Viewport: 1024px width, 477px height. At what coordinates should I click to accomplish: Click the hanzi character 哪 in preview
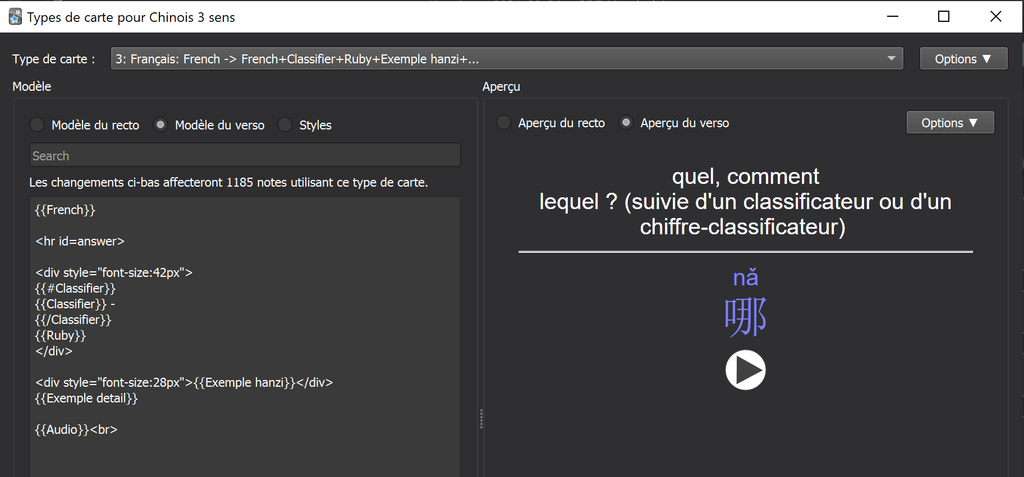(745, 317)
